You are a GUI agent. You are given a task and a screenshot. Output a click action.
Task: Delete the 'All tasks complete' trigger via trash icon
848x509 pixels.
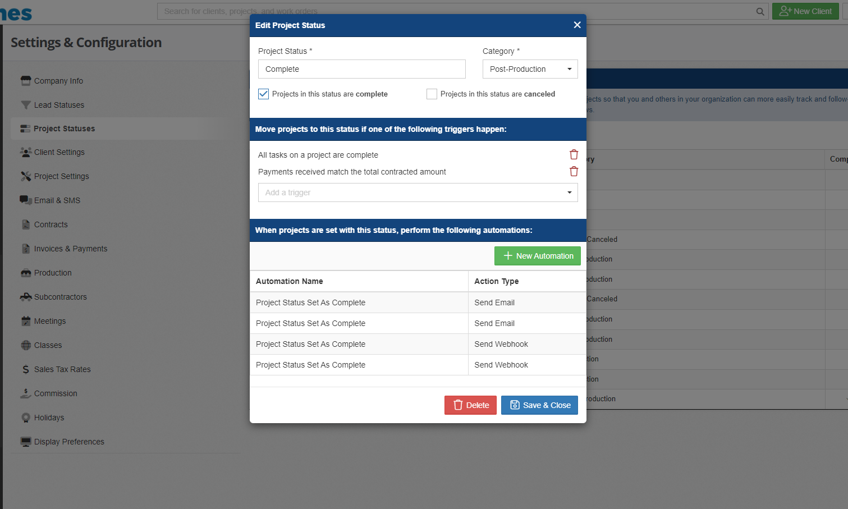tap(574, 154)
